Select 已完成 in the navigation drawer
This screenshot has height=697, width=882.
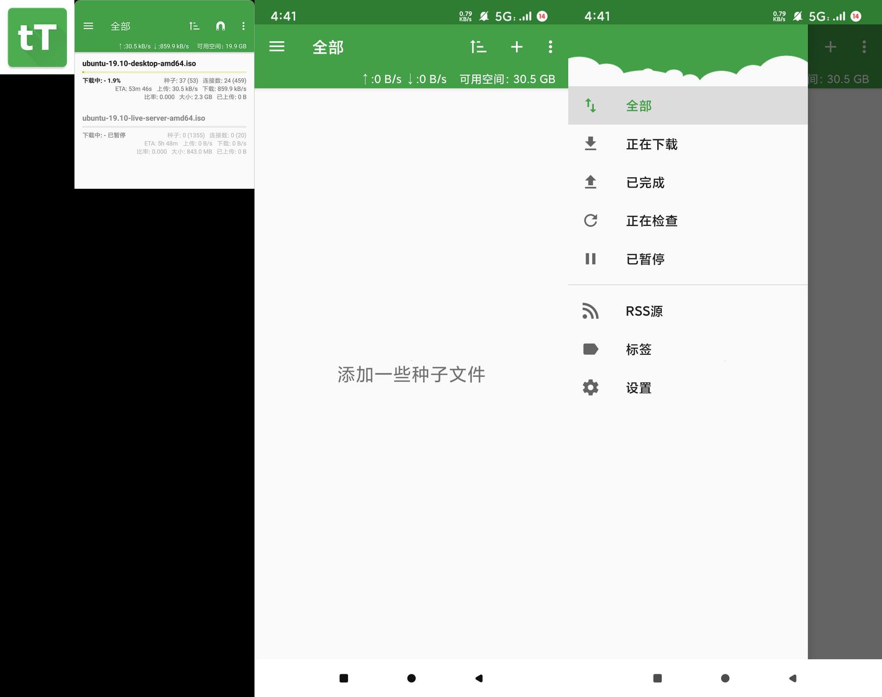pyautogui.click(x=645, y=182)
